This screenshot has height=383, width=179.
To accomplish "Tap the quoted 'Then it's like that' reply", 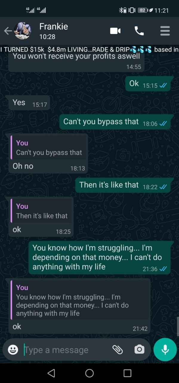I will click(42, 211).
